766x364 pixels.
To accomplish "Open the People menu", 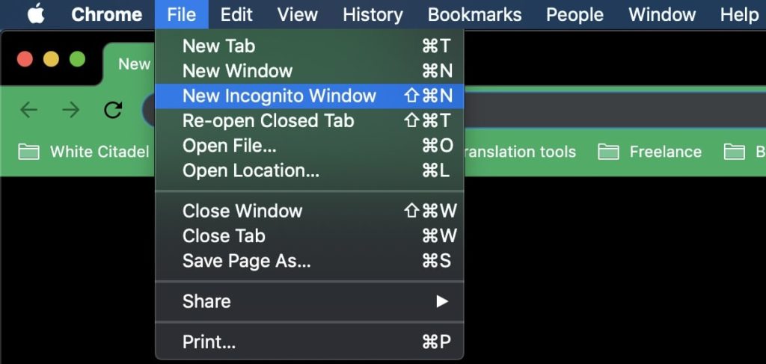I will pyautogui.click(x=575, y=15).
